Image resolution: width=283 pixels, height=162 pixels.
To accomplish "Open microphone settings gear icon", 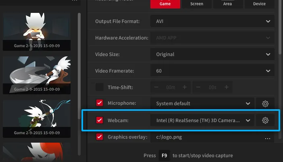I will click(x=265, y=104).
